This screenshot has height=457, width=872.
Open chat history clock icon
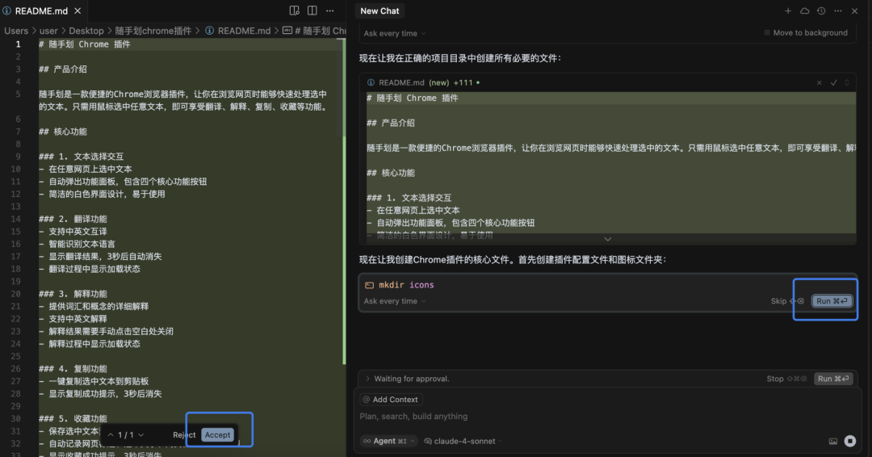821,11
